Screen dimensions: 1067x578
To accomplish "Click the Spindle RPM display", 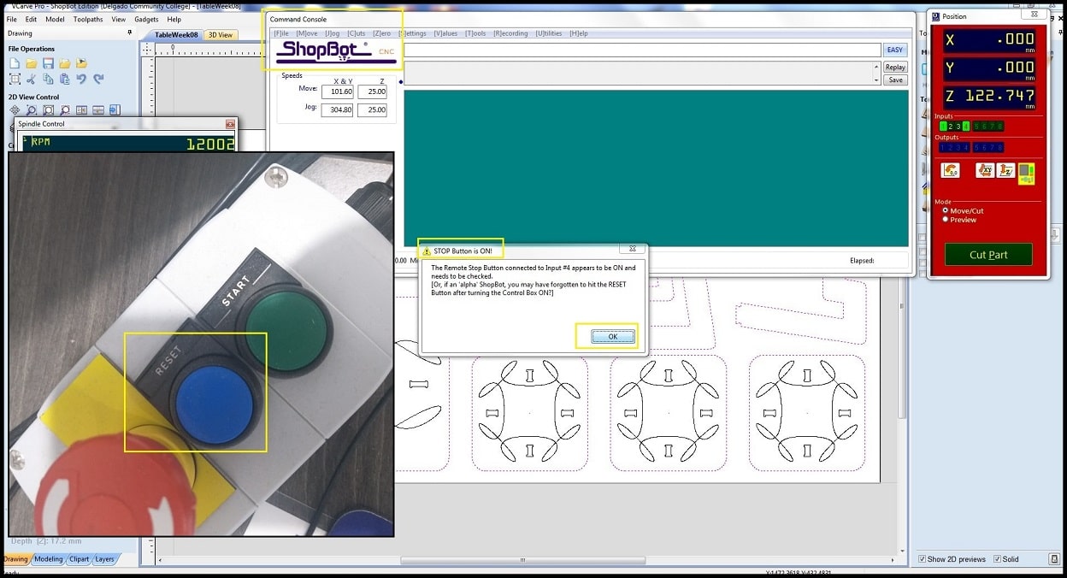I will [x=128, y=144].
